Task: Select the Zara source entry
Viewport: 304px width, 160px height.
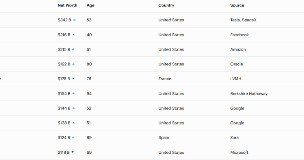Action: pos(235,138)
